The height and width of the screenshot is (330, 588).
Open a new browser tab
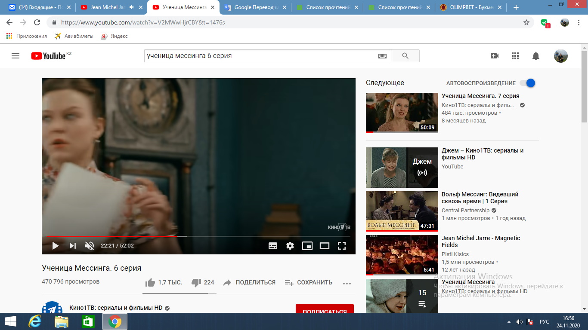click(x=516, y=7)
